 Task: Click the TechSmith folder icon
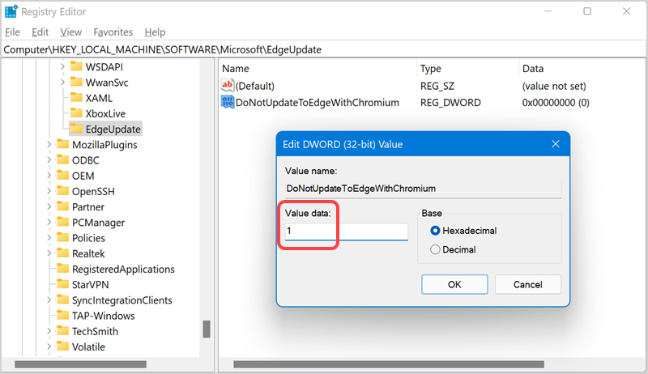coord(62,331)
